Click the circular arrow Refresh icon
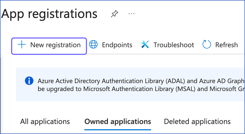The height and width of the screenshot is (134, 245). (x=207, y=44)
